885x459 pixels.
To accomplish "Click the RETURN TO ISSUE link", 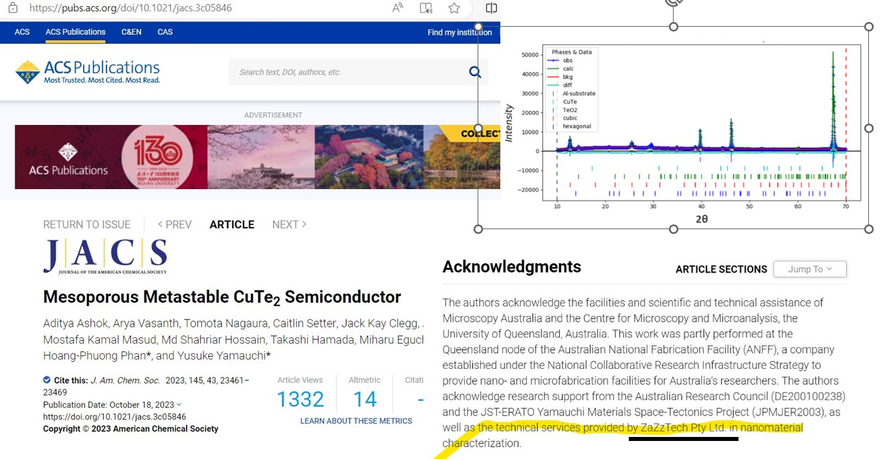I will (87, 224).
